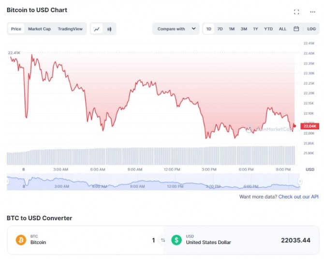Select the 1D time range
The height and width of the screenshot is (259, 324).
(x=209, y=29)
